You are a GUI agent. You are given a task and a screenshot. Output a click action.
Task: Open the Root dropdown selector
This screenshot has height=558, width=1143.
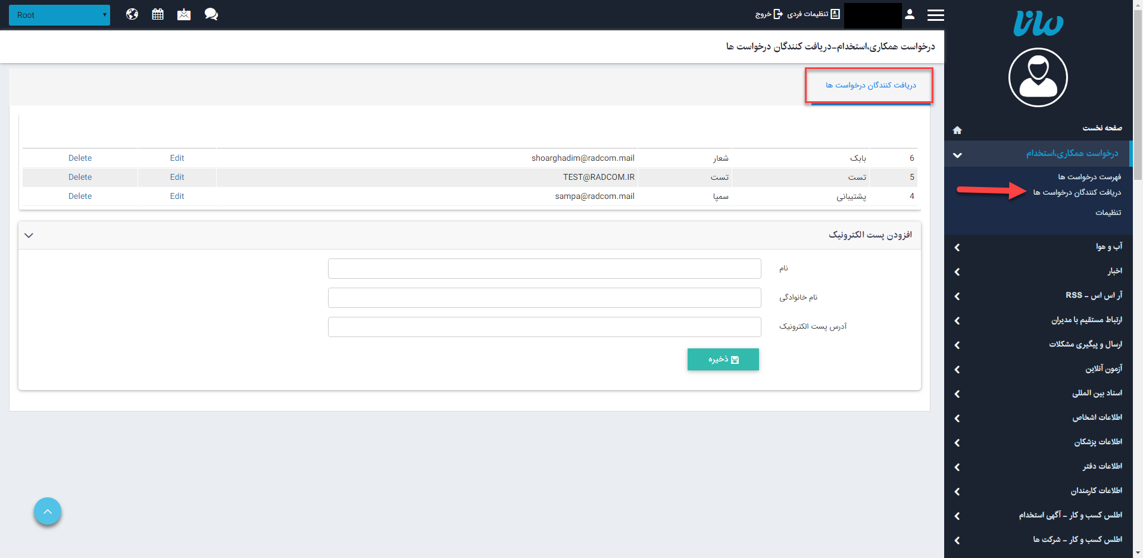(x=59, y=15)
